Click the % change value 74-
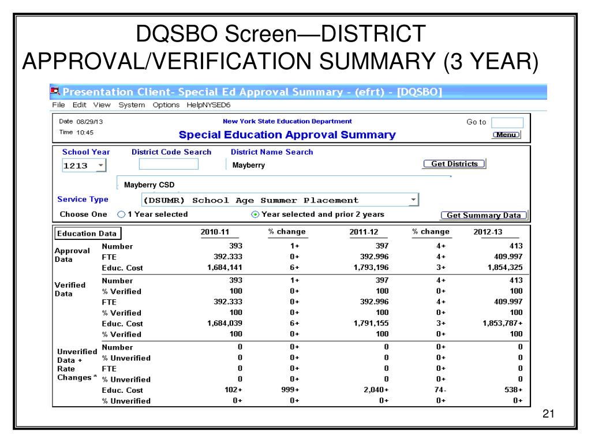591x443 pixels. tap(440, 390)
